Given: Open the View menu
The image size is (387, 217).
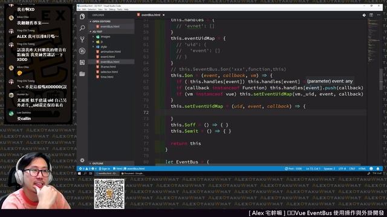Looking at the screenshot, I should [x=100, y=10].
